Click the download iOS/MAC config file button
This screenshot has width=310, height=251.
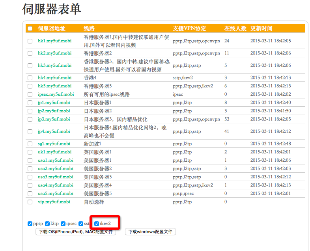coord(76,232)
